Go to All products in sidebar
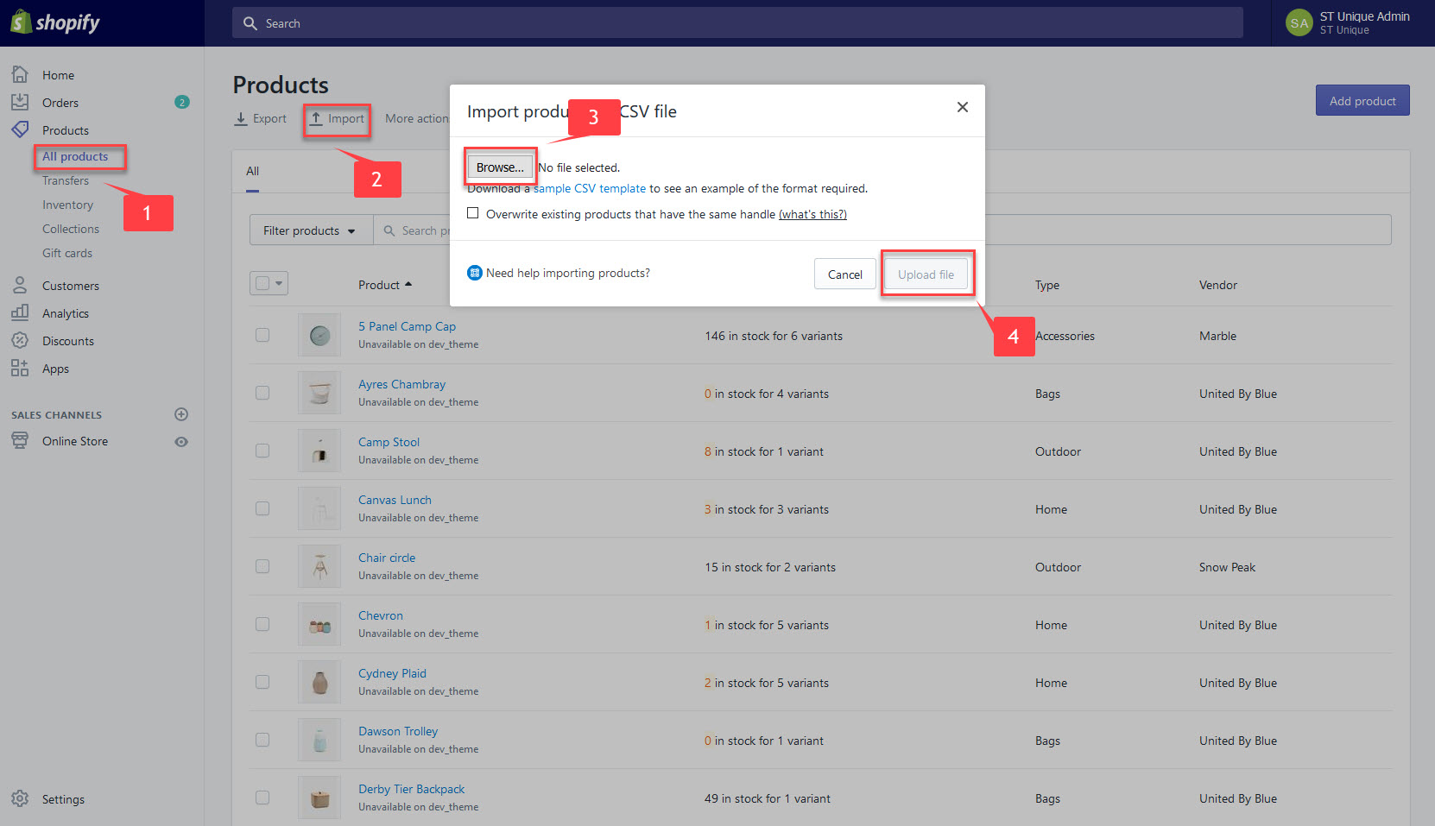The width and height of the screenshot is (1435, 826). click(x=75, y=156)
